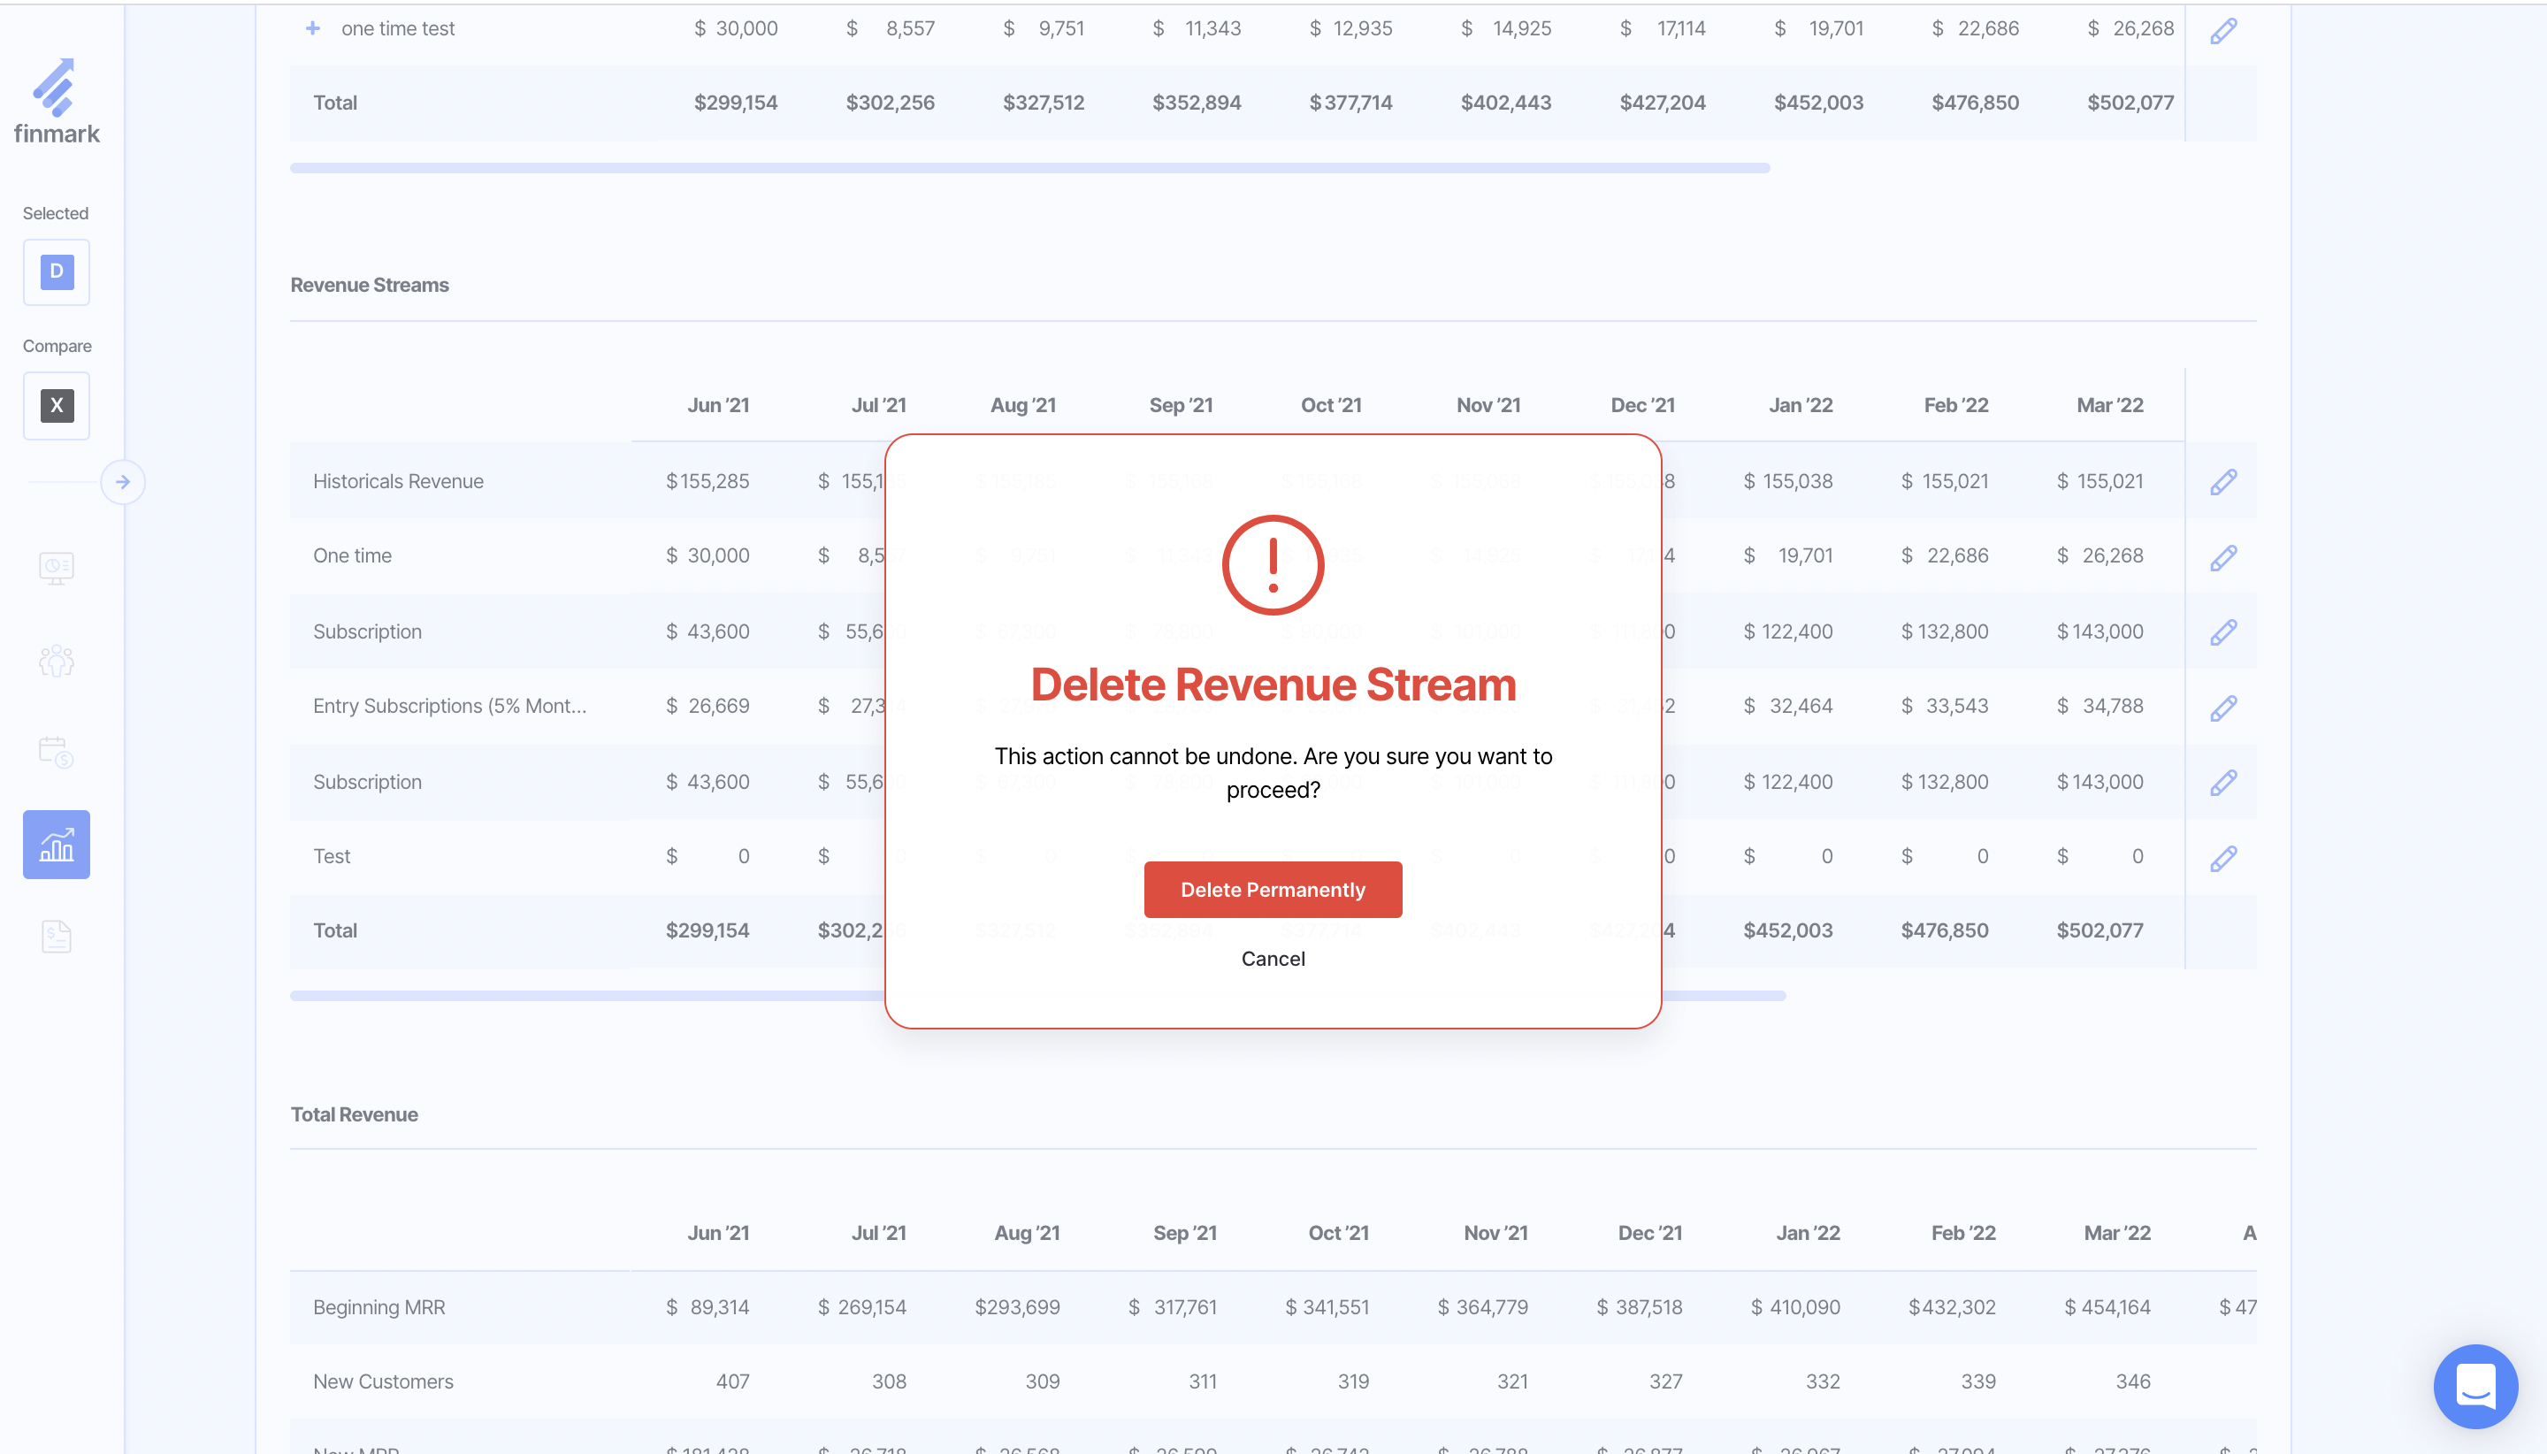Edit the Historicals Revenue row pencil icon

tap(2222, 482)
